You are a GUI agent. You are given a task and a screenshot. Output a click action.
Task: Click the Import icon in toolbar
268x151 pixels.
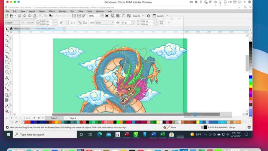pos(74,16)
